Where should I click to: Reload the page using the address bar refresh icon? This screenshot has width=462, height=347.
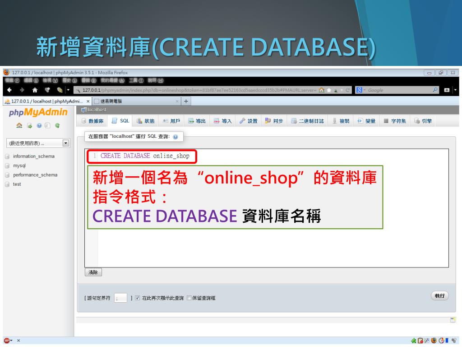[348, 90]
